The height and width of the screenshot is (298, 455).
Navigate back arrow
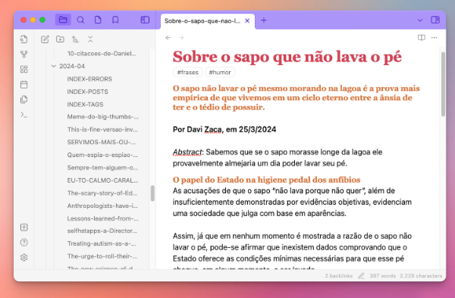(168, 38)
